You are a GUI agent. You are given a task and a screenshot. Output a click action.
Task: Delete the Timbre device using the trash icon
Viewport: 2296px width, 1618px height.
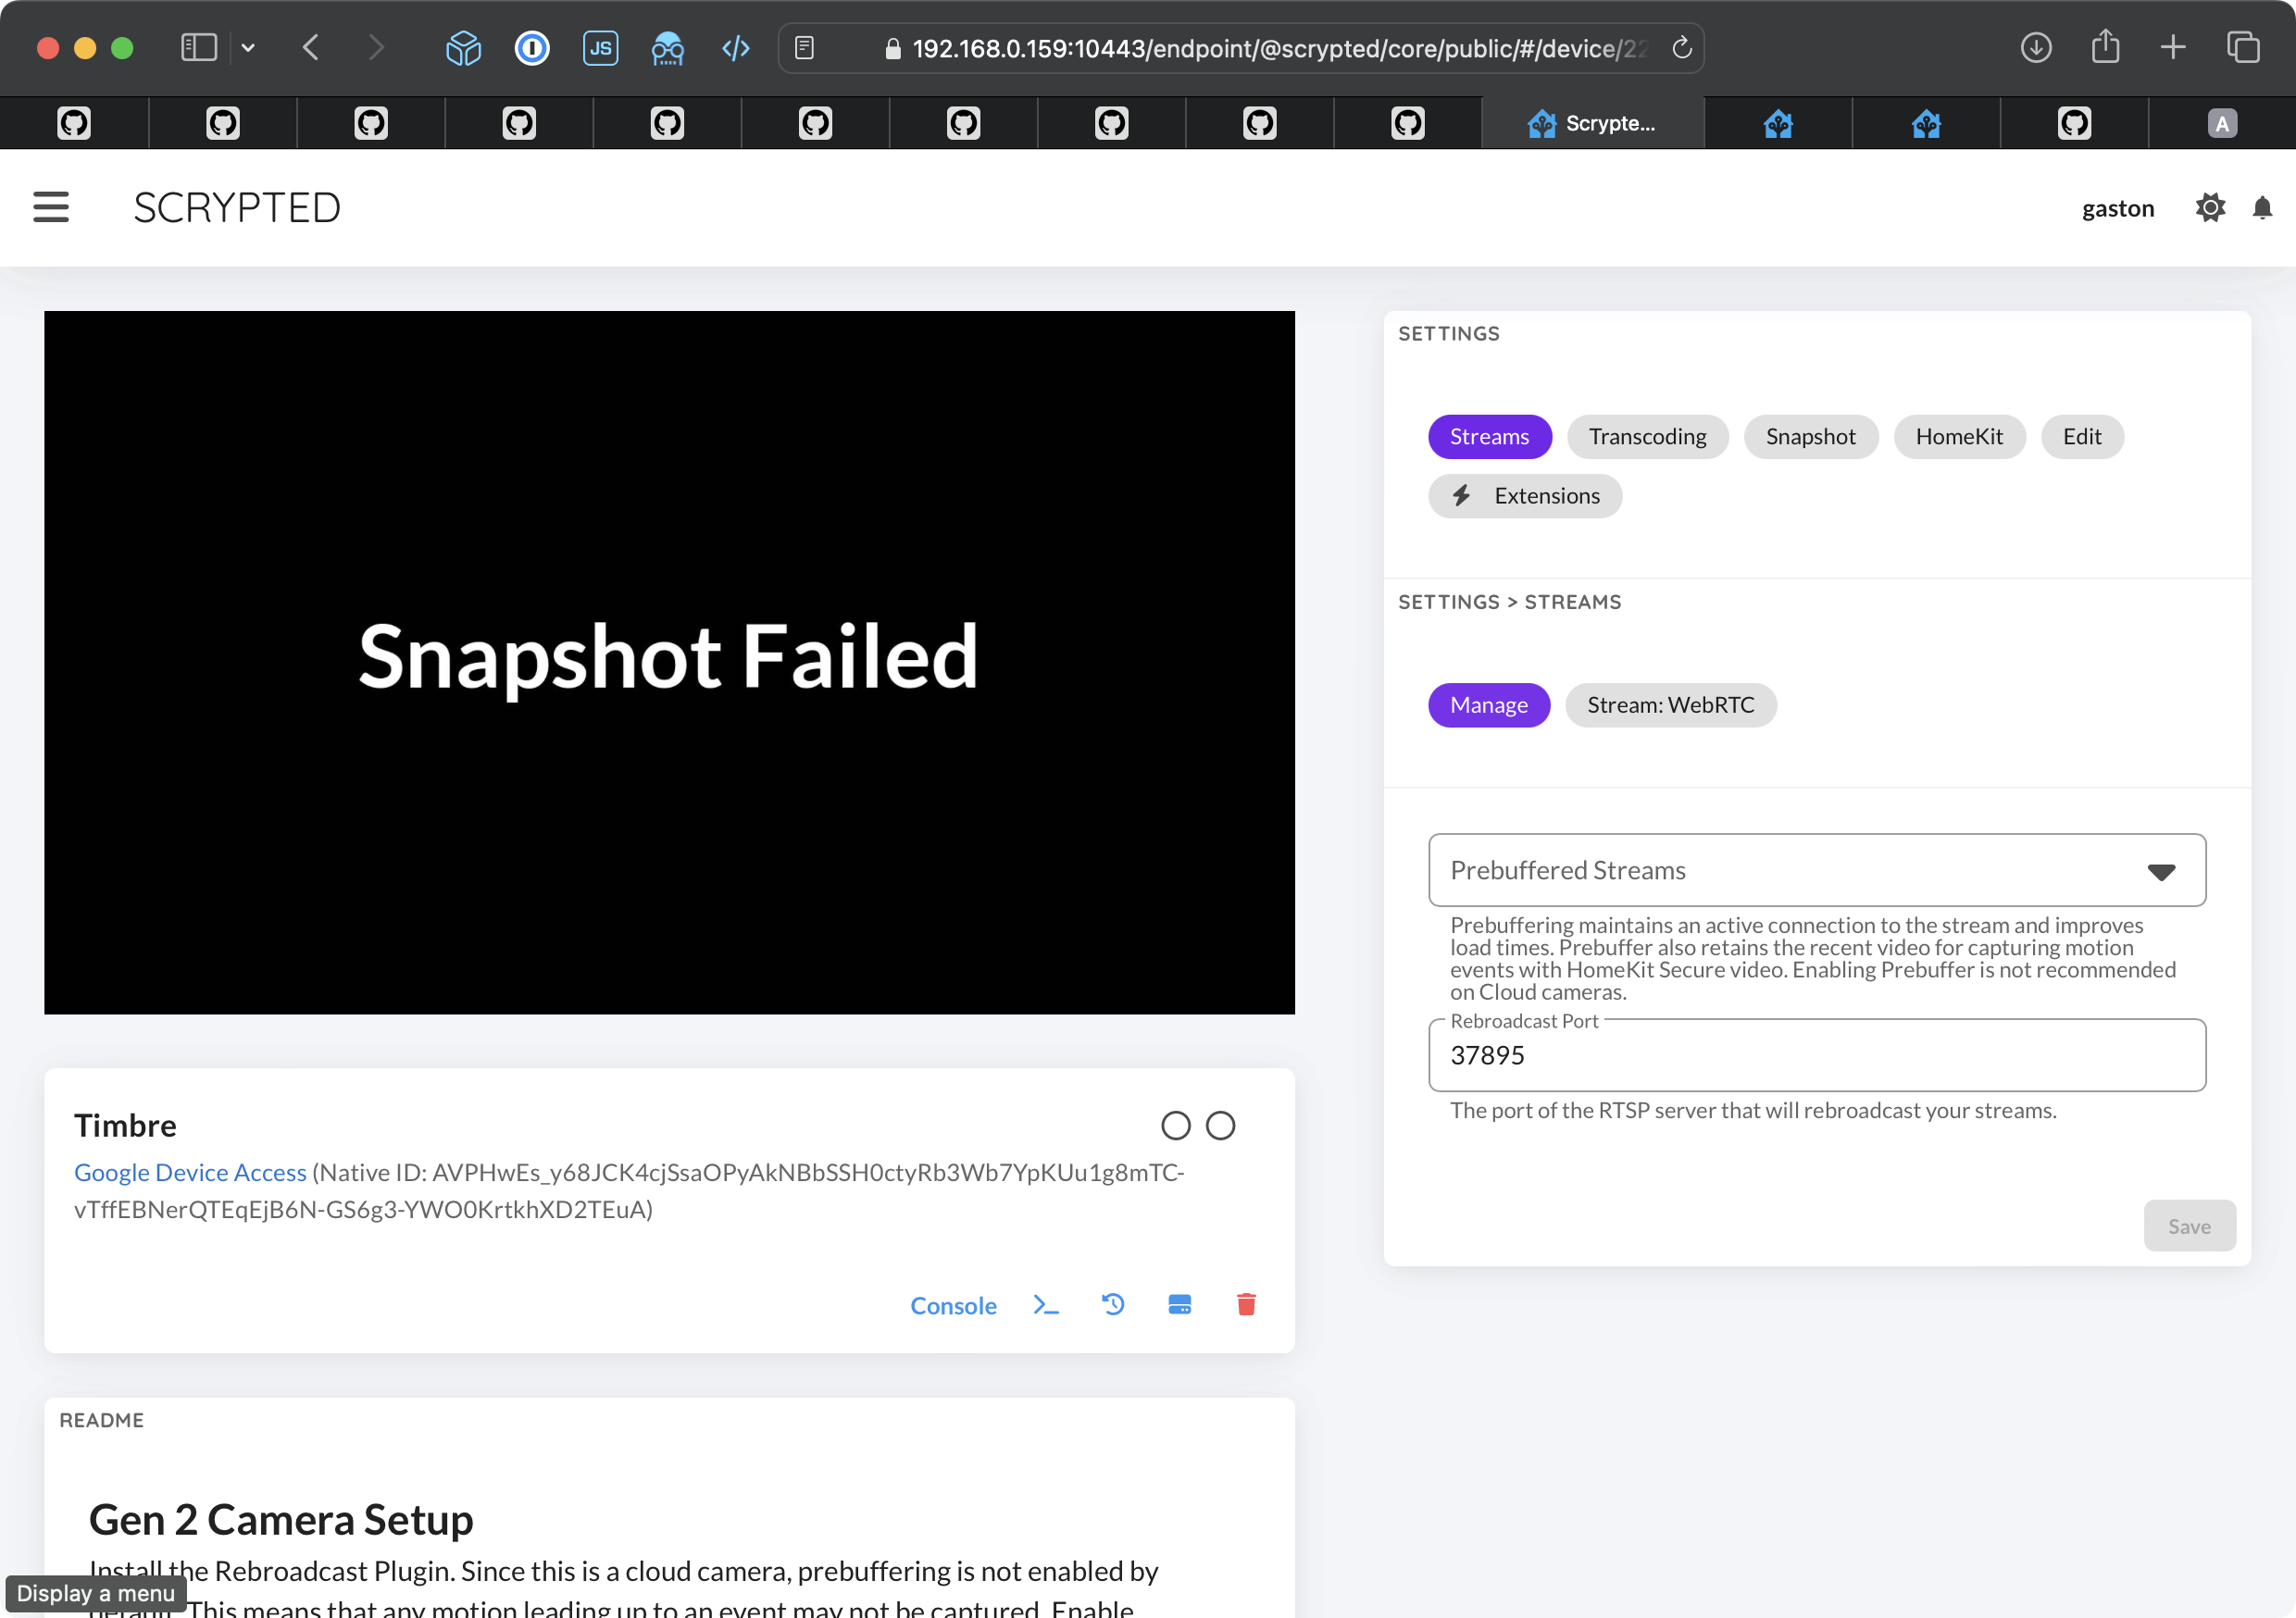click(x=1246, y=1304)
